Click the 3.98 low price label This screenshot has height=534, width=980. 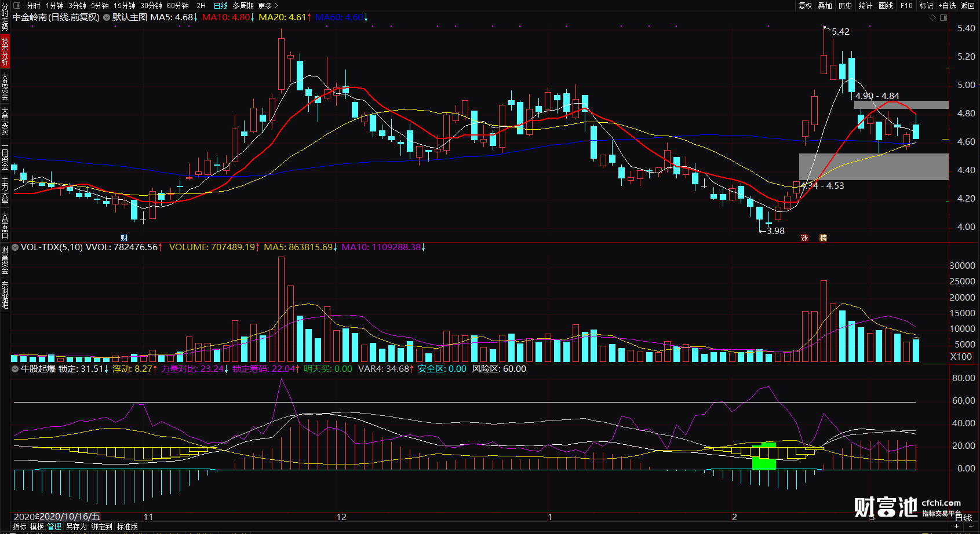pos(775,231)
